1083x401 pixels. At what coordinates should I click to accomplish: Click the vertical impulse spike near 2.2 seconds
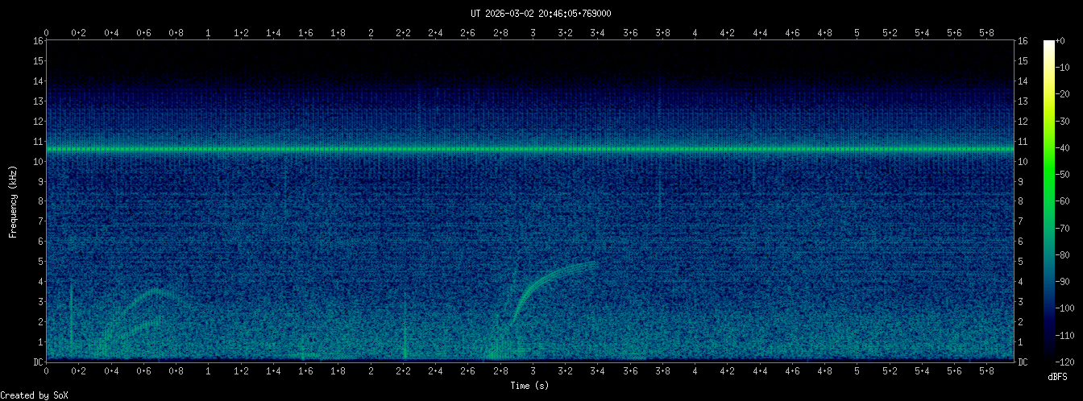404,330
